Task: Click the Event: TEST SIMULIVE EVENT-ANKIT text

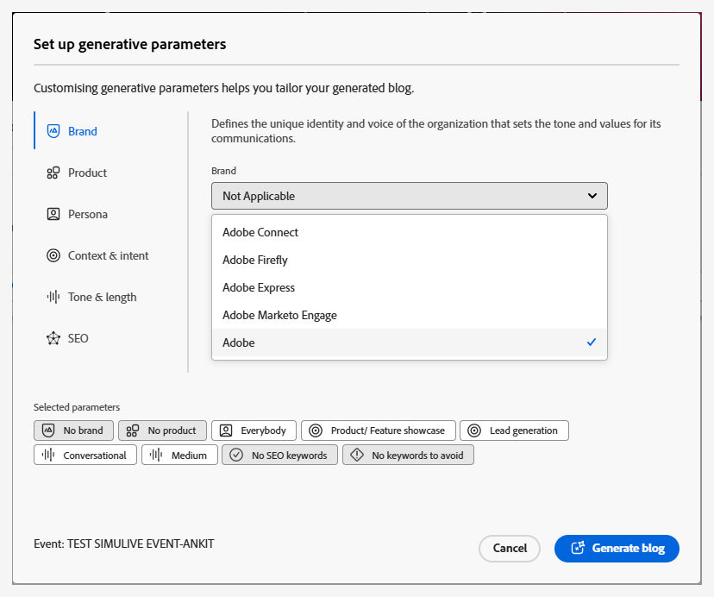Action: click(124, 544)
